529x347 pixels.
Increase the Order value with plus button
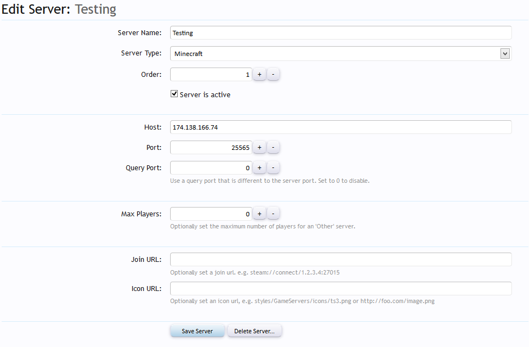tap(260, 74)
